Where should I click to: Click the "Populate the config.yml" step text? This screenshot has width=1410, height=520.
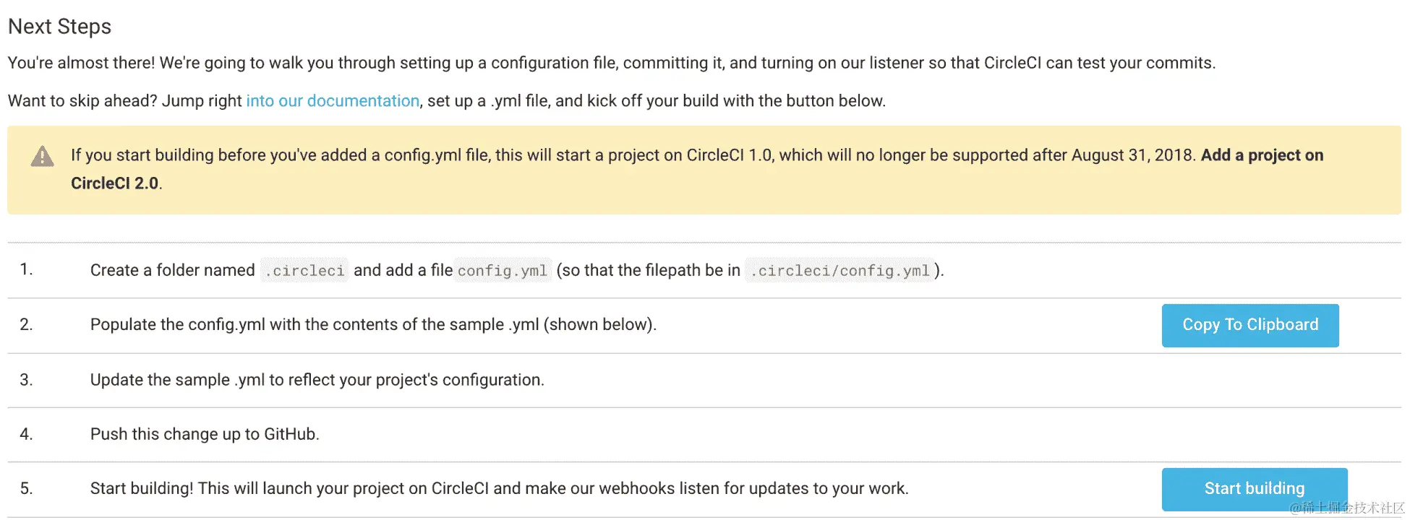(x=373, y=325)
